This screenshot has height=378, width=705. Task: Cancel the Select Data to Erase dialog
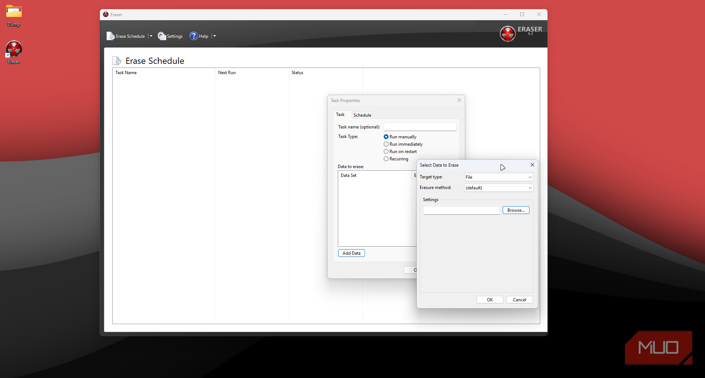tap(520, 300)
